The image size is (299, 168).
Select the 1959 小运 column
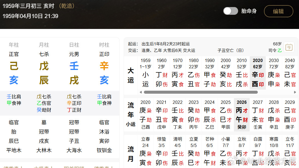(146, 73)
